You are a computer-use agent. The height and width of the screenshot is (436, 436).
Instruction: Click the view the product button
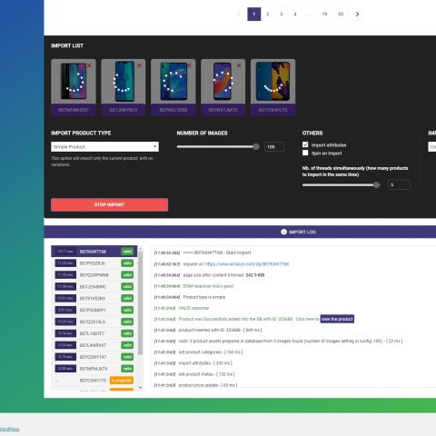coord(337,319)
